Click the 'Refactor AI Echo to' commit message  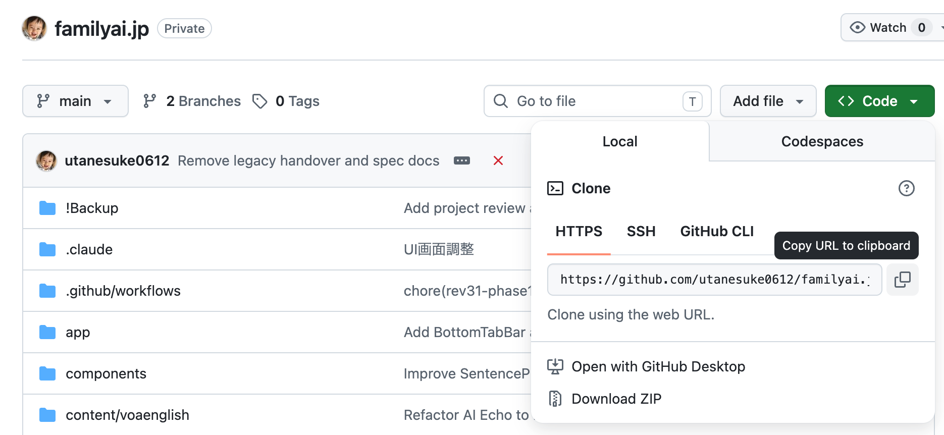pos(467,415)
